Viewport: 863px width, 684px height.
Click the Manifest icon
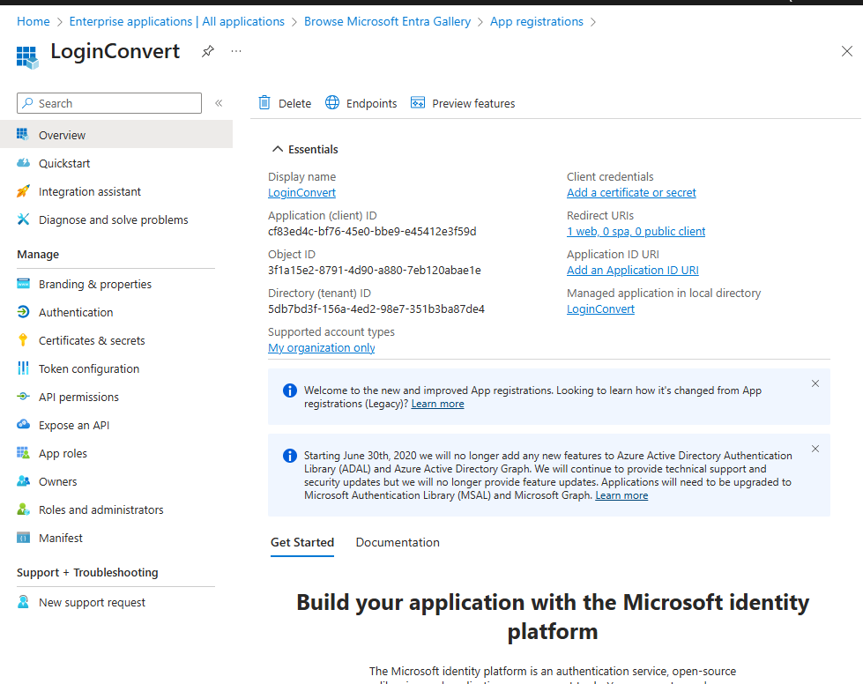(x=23, y=537)
